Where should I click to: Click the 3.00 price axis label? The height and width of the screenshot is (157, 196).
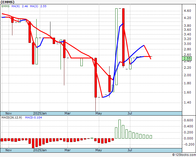[187, 44]
